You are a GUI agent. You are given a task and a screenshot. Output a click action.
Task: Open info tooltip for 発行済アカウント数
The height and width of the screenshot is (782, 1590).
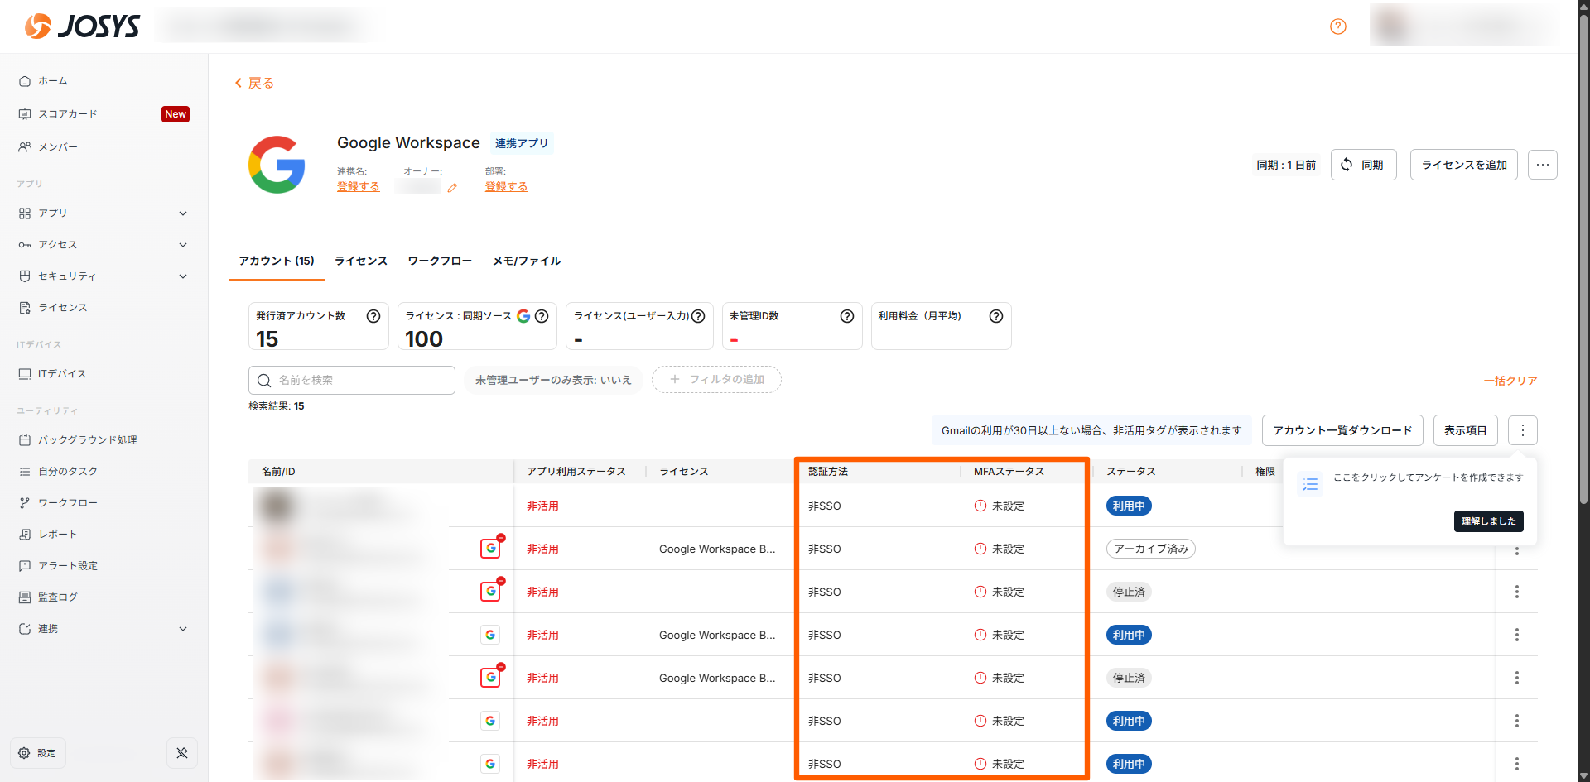click(x=373, y=316)
